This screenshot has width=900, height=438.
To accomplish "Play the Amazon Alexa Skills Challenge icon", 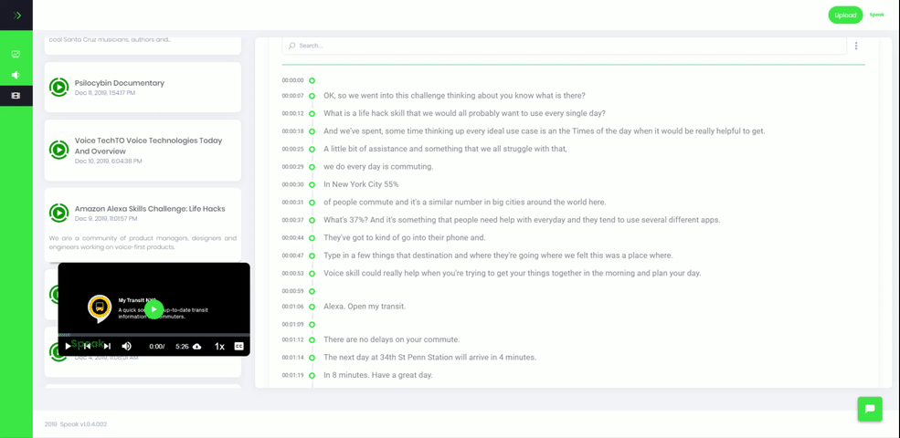I will point(58,214).
